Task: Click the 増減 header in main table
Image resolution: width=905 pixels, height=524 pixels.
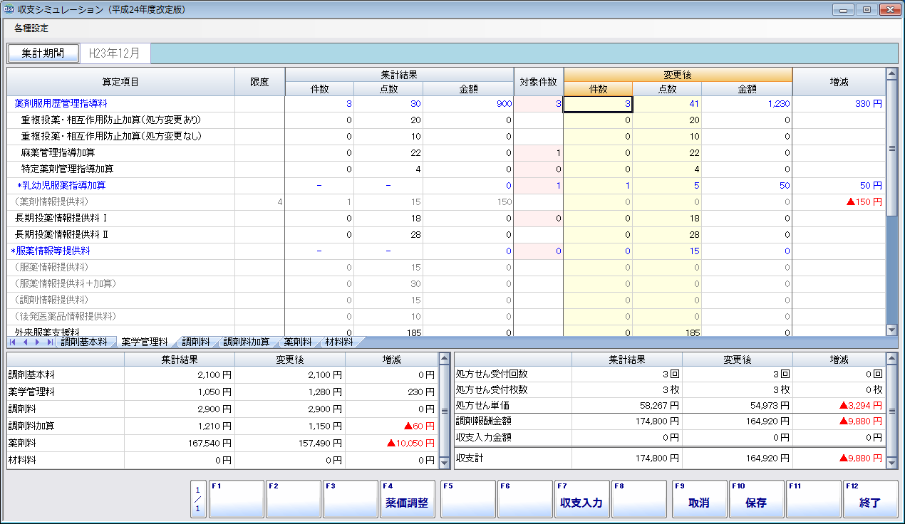Action: [x=839, y=82]
